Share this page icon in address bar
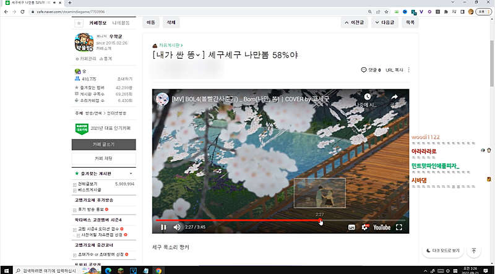 pos(378,12)
